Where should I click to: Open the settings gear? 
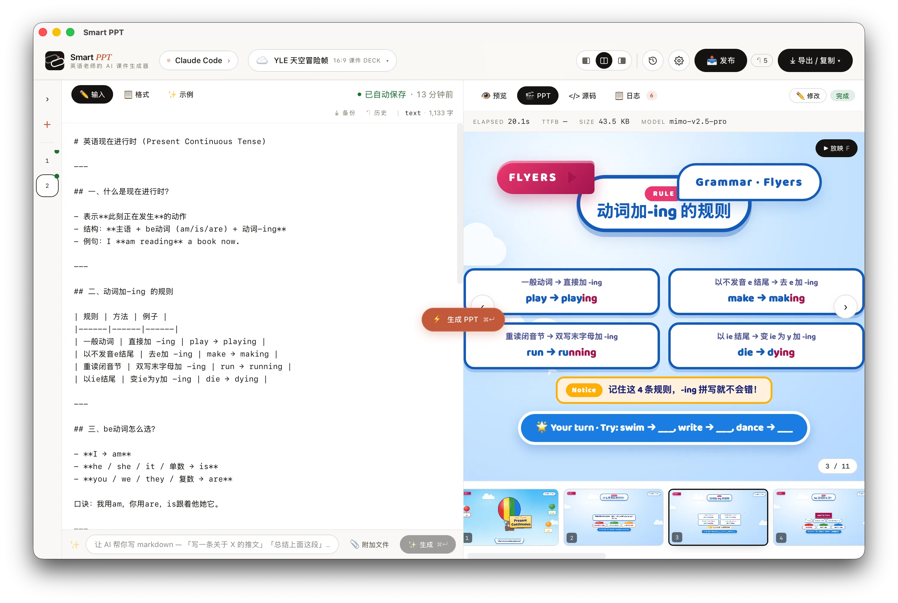(x=678, y=60)
